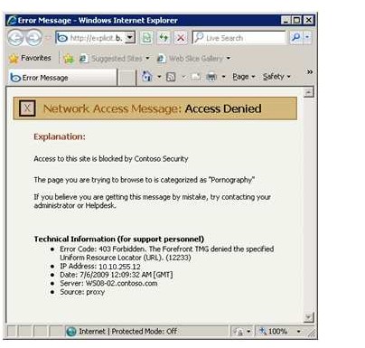The image size is (365, 348).
Task: Click the search magnifier button
Action: [x=296, y=37]
